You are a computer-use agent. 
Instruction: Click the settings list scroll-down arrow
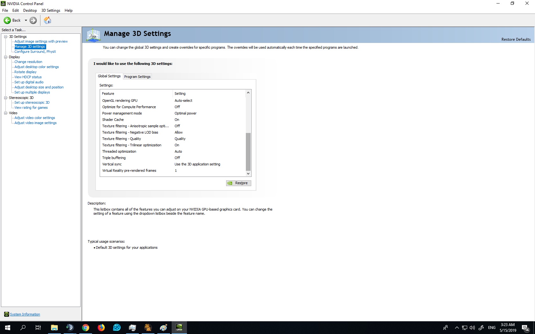248,174
